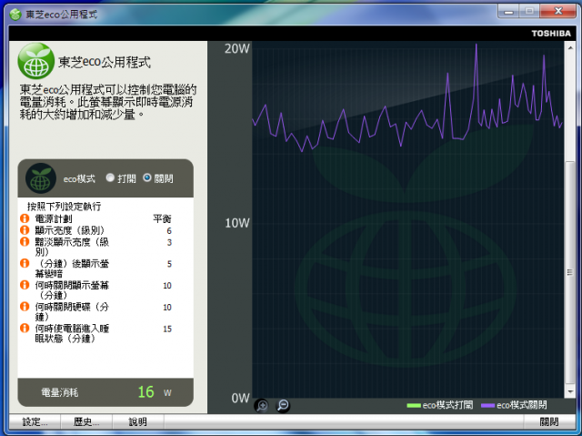Click info icon beside 黯淡顯示亮度
582x436 pixels.
point(25,242)
